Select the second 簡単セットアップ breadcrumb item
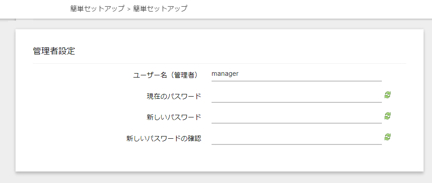Screen dimensions: 432x183 (x=160, y=8)
